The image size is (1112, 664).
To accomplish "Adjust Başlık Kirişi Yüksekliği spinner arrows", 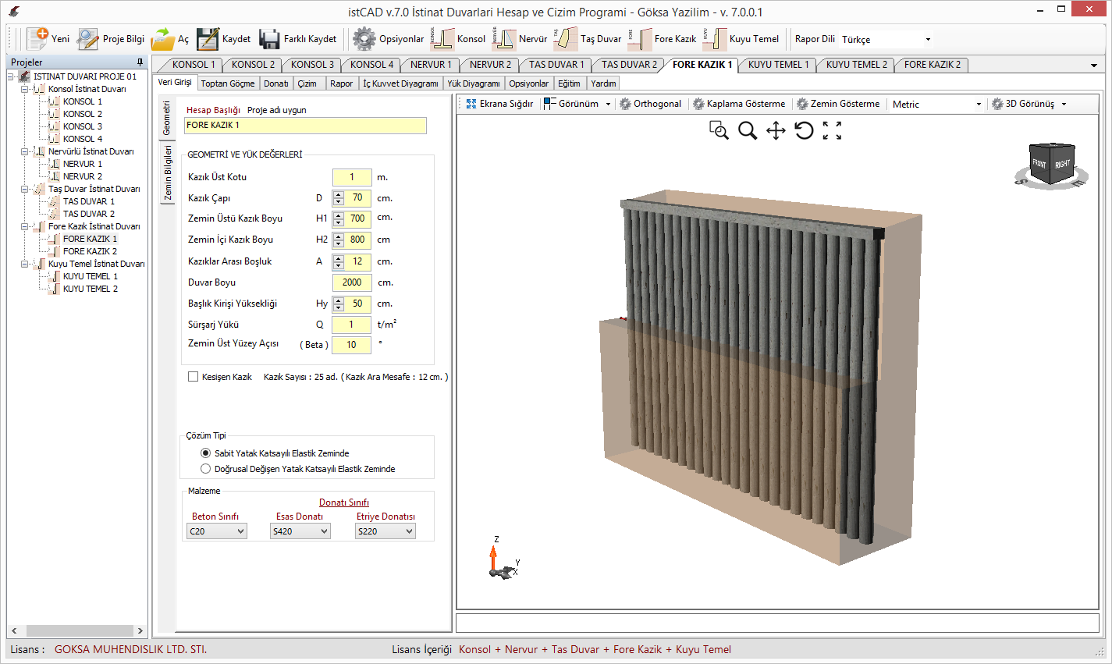I will coord(338,304).
